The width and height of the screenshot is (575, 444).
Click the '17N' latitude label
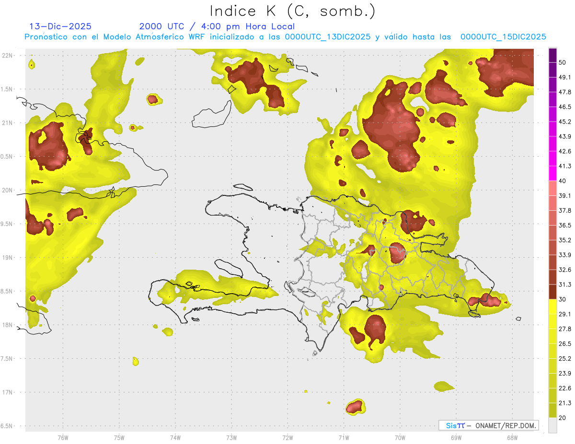(x=7, y=393)
